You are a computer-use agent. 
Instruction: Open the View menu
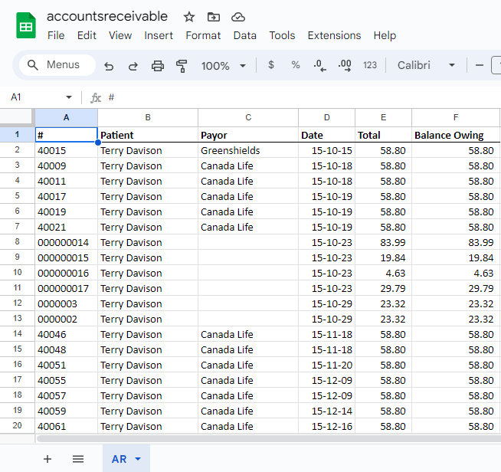(120, 35)
